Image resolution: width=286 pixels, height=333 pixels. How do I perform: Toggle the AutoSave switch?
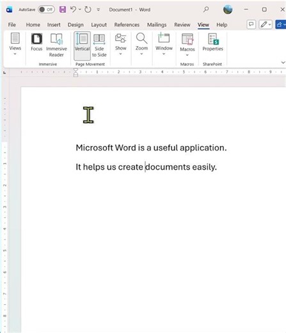tap(46, 10)
